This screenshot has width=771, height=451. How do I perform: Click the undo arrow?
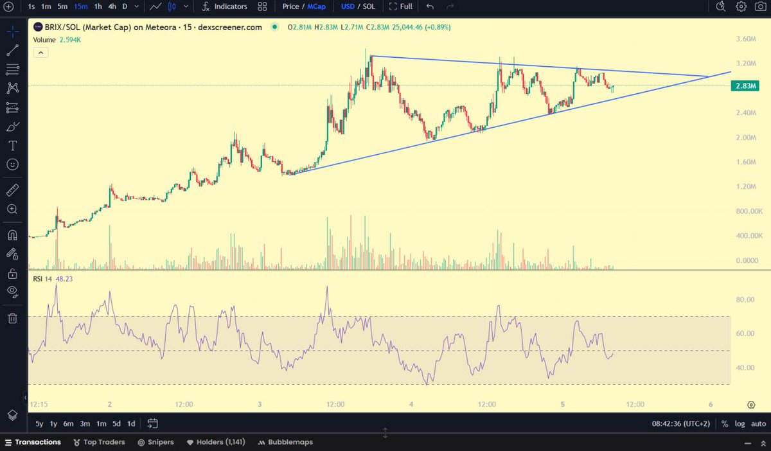430,6
